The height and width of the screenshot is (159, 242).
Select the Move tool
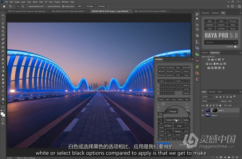pos(3,15)
